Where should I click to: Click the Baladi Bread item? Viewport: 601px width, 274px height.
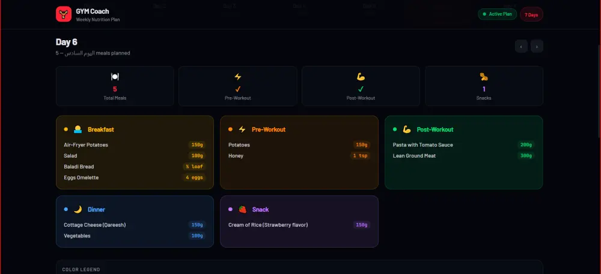pos(79,167)
